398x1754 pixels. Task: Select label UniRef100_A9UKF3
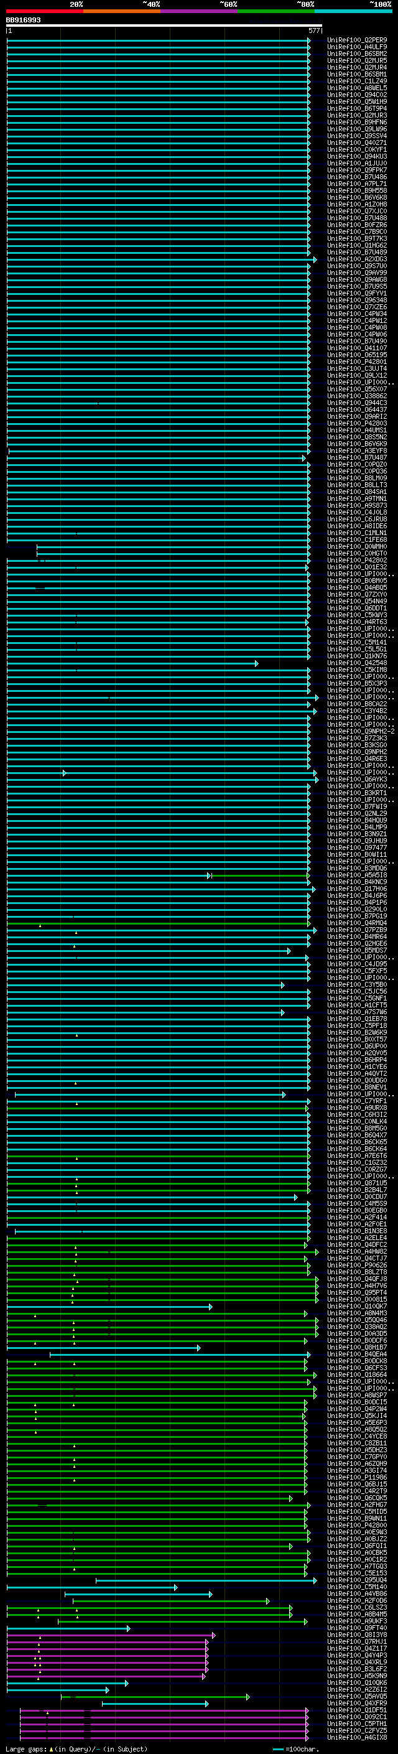point(356,1621)
